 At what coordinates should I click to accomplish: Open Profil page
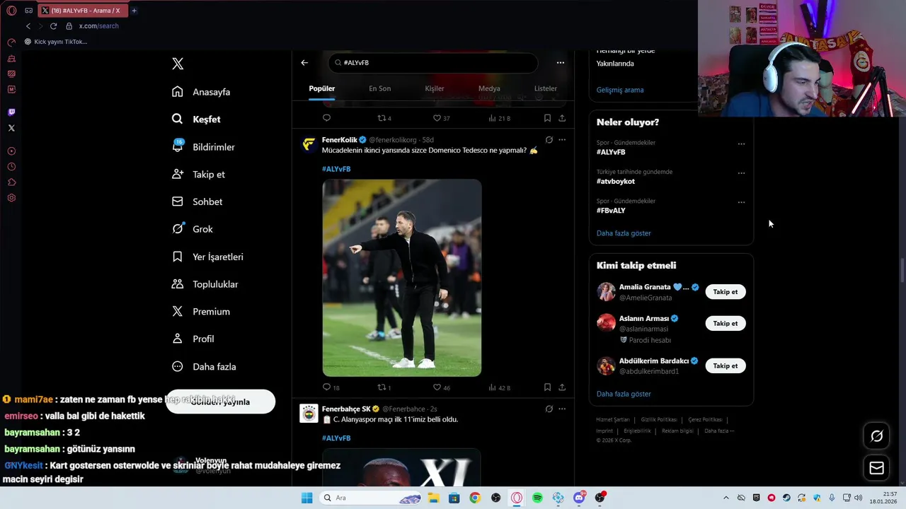193,339
